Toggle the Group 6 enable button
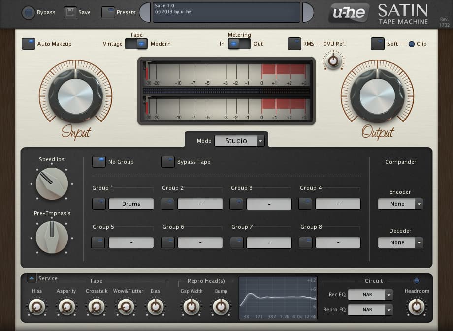The height and width of the screenshot is (331, 453). point(168,242)
